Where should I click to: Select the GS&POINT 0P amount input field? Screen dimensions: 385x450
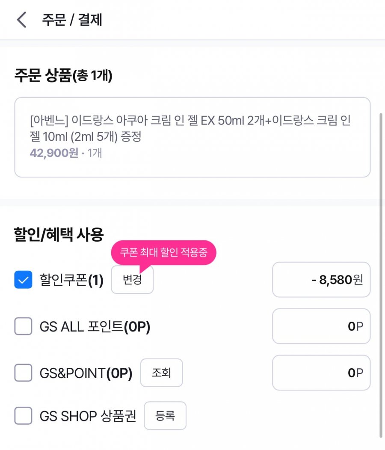pos(321,373)
